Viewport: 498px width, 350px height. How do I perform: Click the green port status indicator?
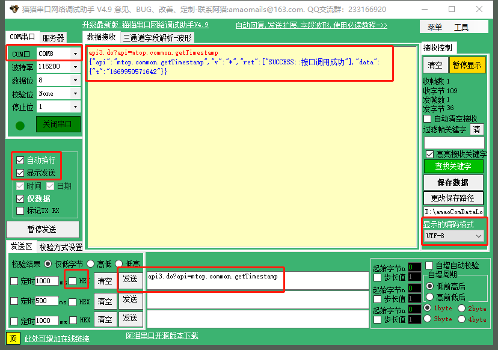[20, 126]
